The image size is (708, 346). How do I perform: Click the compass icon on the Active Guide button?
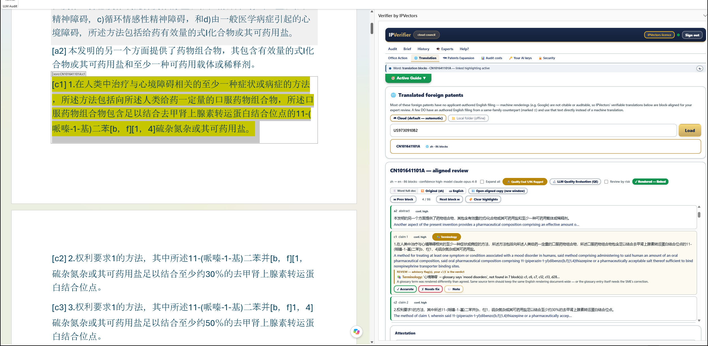[x=393, y=78]
